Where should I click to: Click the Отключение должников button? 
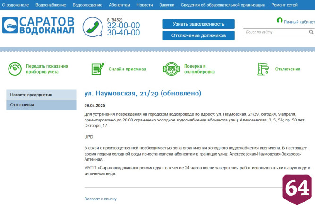click(198, 35)
